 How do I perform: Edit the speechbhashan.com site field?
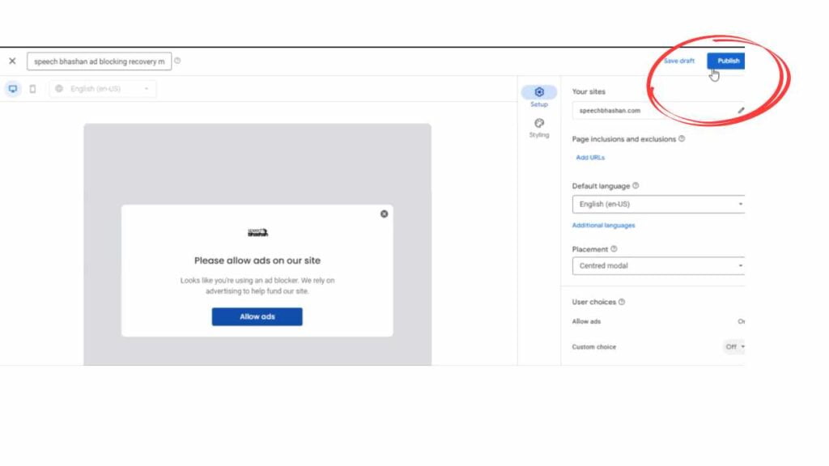[658, 110]
